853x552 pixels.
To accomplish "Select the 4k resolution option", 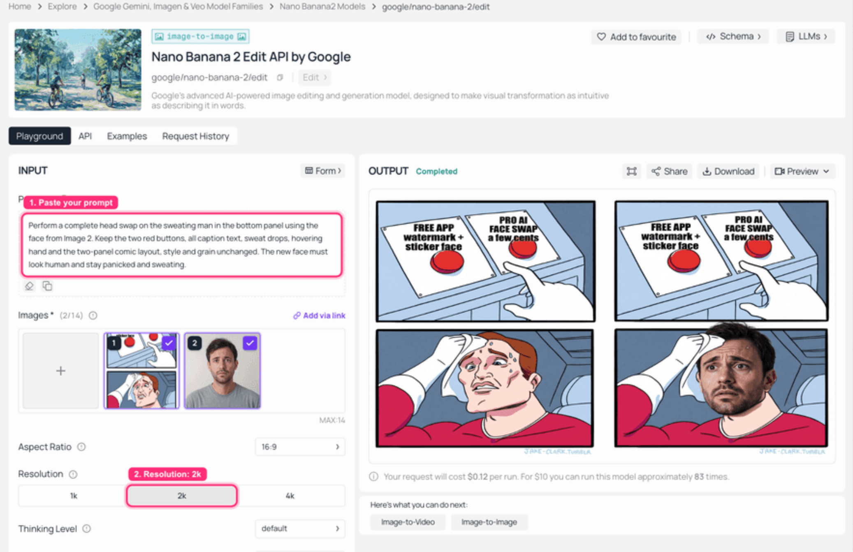I will 290,496.
